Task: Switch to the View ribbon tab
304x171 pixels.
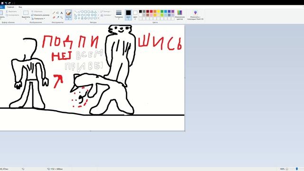Action: [x=20, y=7]
